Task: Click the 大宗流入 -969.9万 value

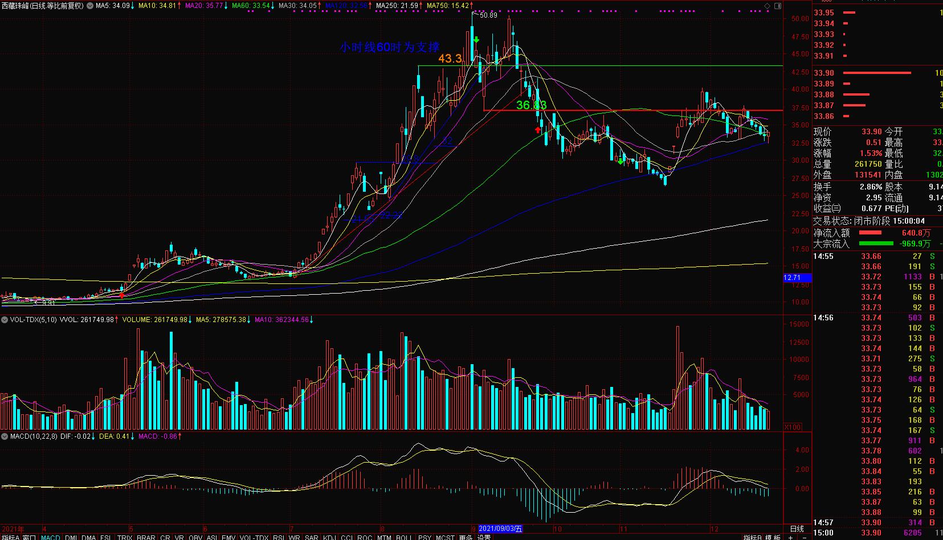Action: click(x=915, y=244)
